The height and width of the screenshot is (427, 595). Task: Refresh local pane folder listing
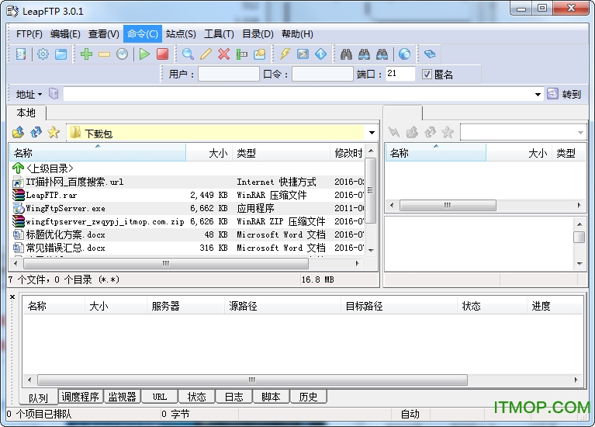[x=36, y=132]
